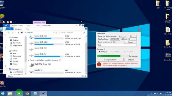Click the search magnifier in Search Computer box
The height and width of the screenshot is (96, 172).
pos(84,33)
